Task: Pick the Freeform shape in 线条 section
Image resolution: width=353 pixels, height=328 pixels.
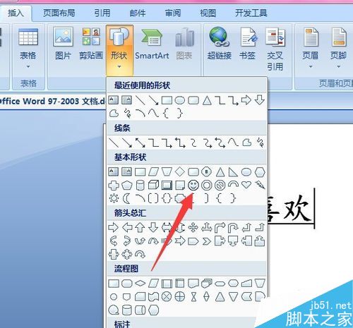Action: tap(246, 142)
